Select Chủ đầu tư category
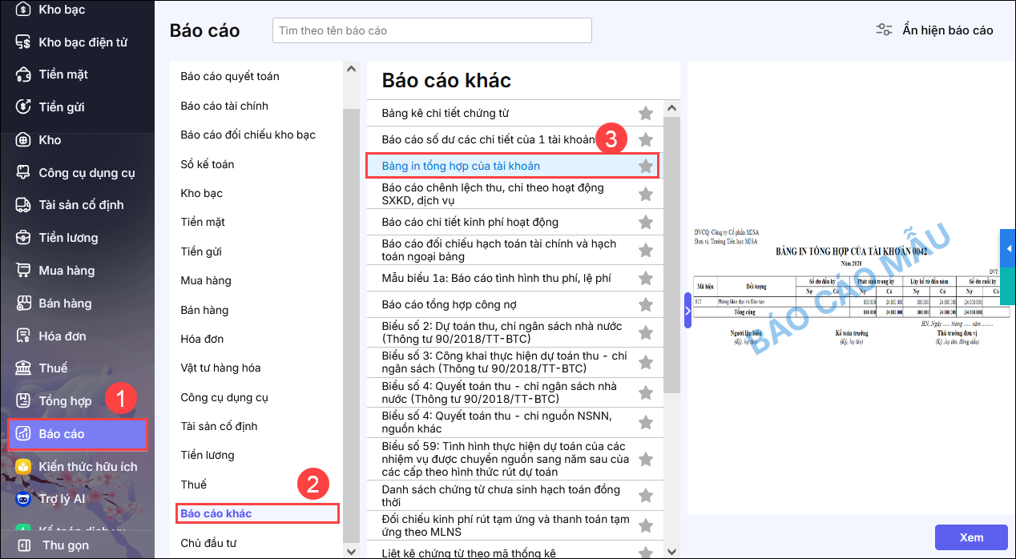 [x=208, y=543]
